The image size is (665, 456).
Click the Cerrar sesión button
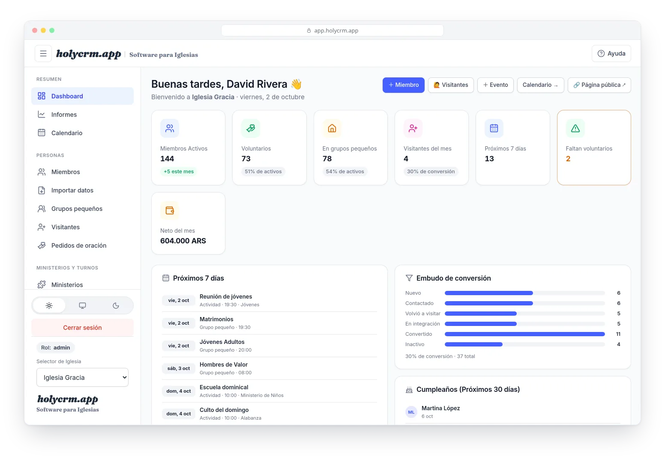83,328
